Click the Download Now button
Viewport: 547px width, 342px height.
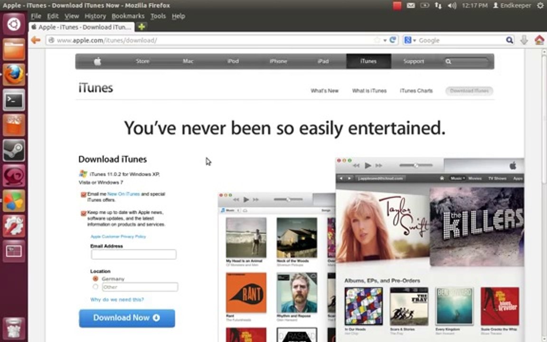(127, 318)
